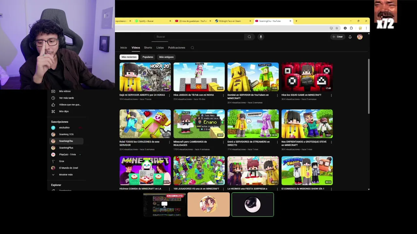Close the Spotify – Buscar tab
This screenshot has width=417, height=234.
[170, 21]
